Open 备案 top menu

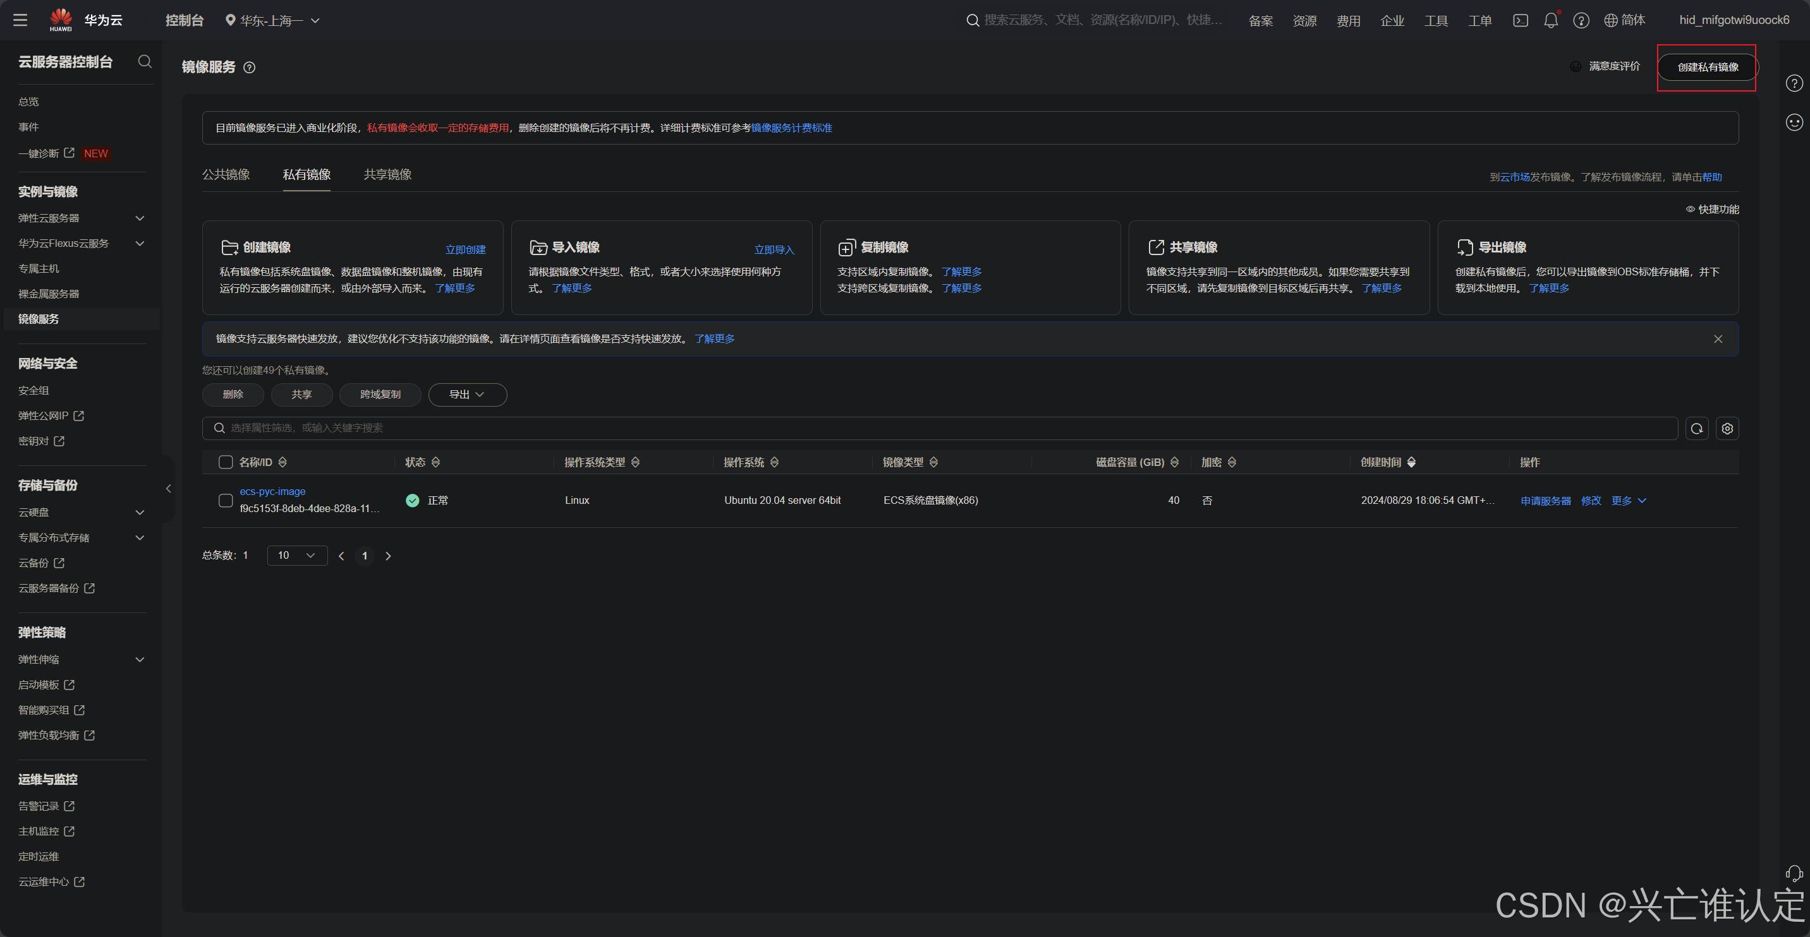pos(1261,21)
